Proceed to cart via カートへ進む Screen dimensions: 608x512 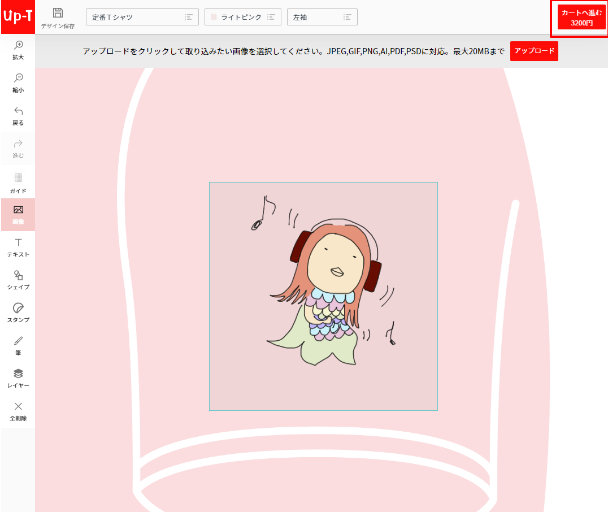coord(579,18)
